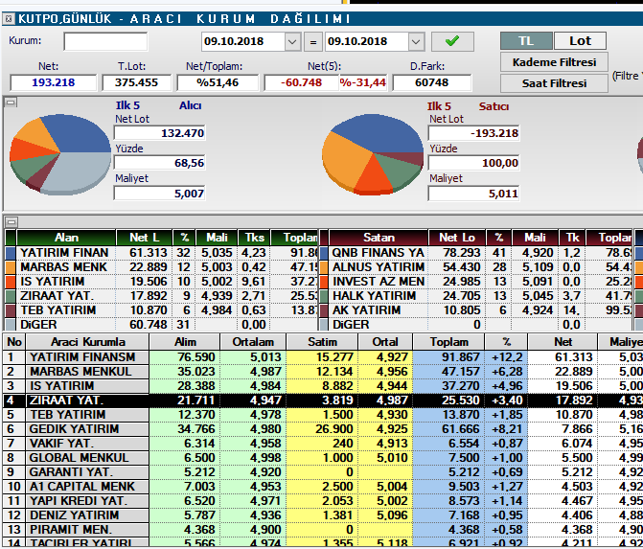Screen dimensions: 643x549
Task: Sort by Net column header in bottom table
Action: (563, 342)
